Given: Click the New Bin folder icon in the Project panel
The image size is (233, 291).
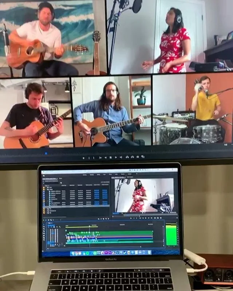Looking at the screenshot, I should click(x=103, y=219).
